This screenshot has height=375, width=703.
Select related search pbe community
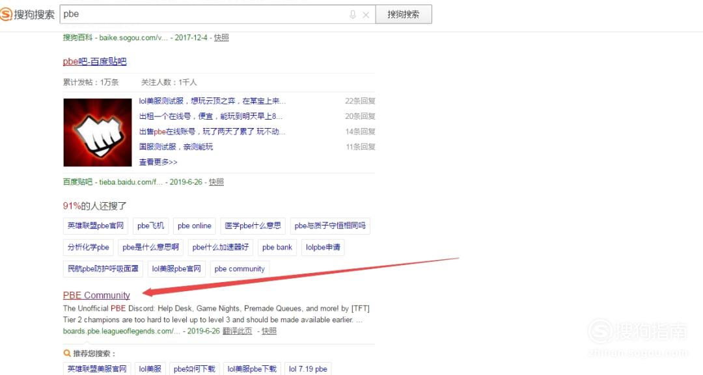pyautogui.click(x=240, y=268)
